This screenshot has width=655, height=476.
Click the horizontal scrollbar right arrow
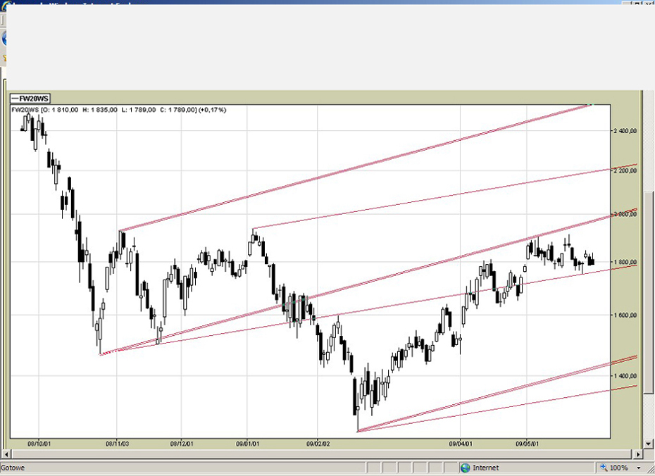(638, 453)
